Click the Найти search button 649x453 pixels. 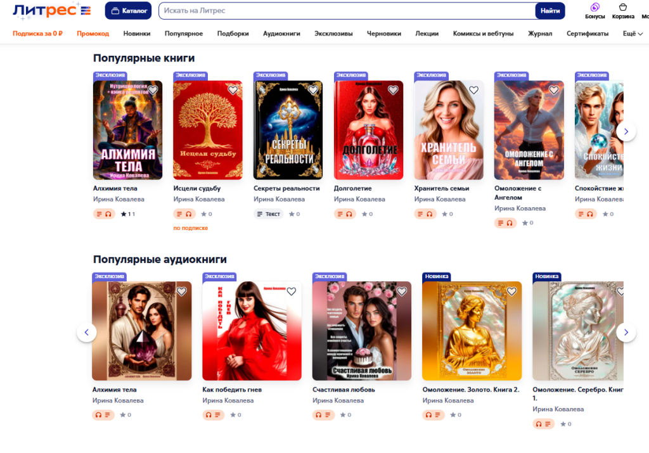[549, 11]
